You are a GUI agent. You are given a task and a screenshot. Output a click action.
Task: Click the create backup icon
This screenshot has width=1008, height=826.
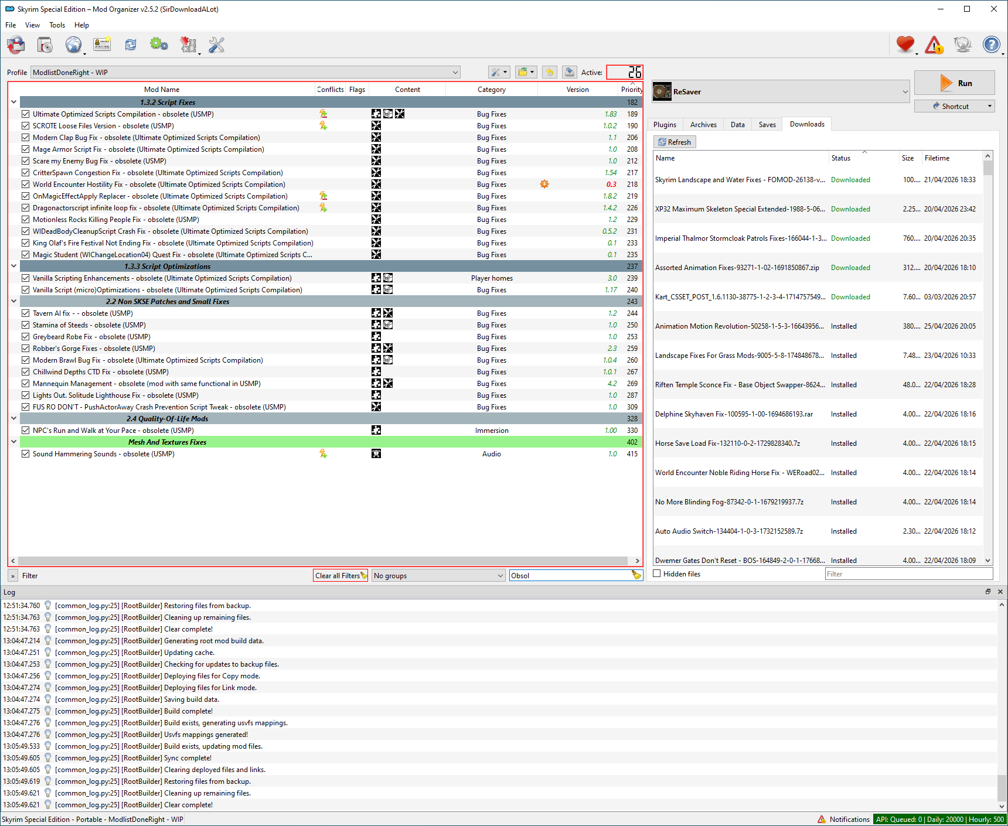pyautogui.click(x=569, y=72)
